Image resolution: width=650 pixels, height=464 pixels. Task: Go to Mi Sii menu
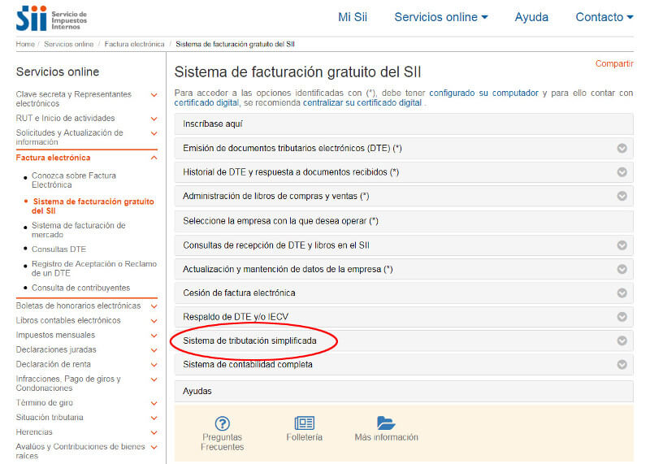[x=353, y=17]
